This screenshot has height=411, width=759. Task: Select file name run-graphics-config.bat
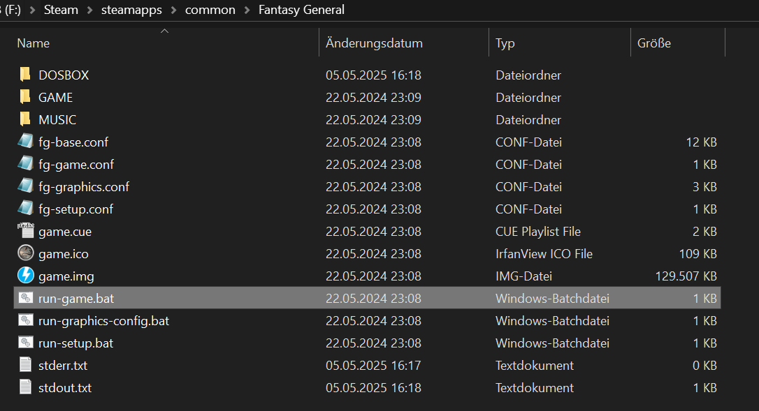104,320
